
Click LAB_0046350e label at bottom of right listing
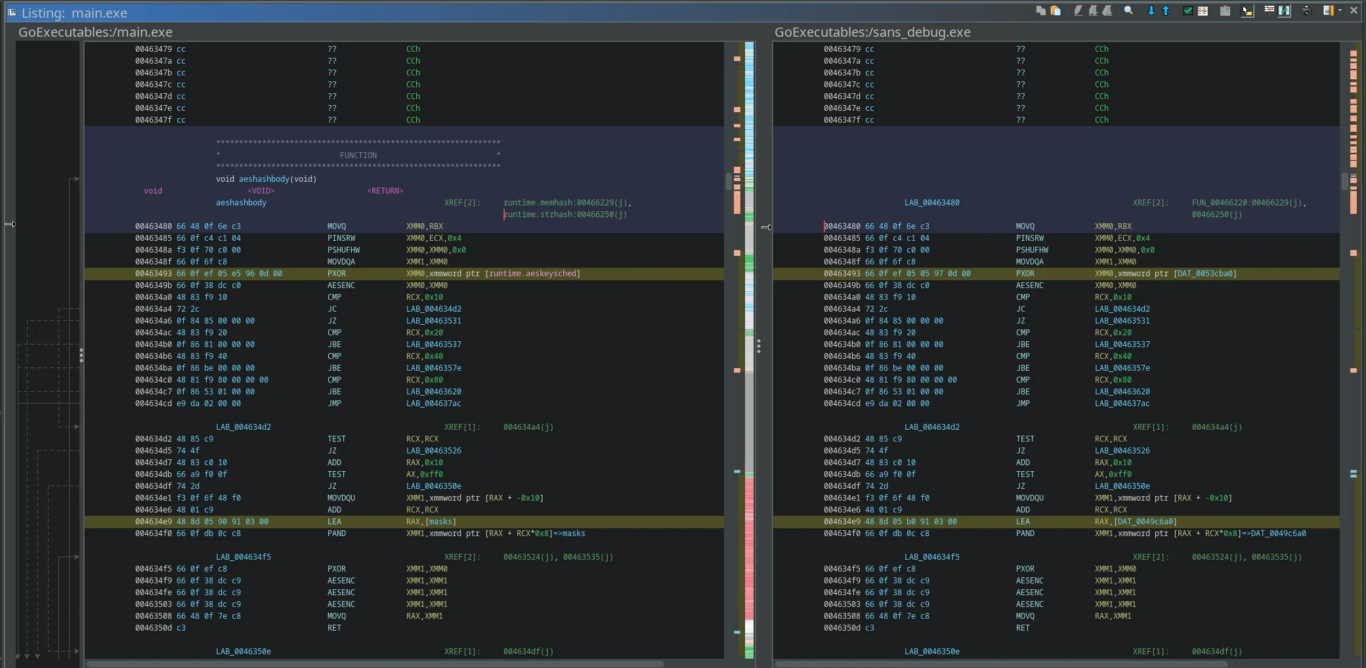[931, 652]
